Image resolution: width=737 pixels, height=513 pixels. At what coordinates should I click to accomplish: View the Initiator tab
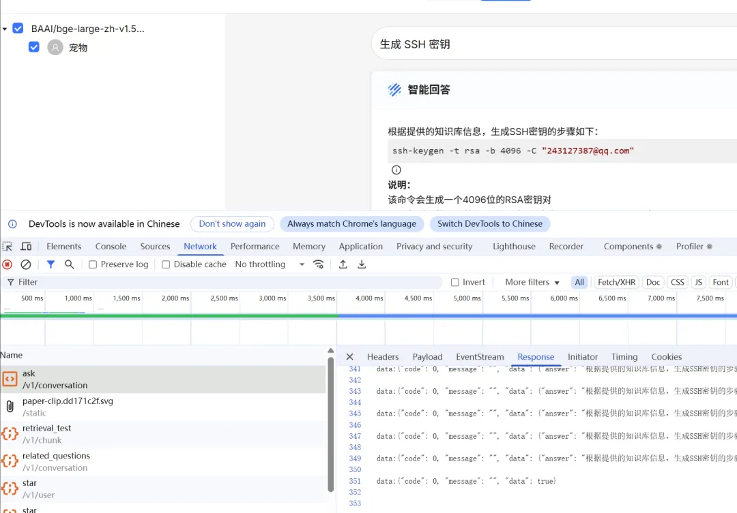582,357
